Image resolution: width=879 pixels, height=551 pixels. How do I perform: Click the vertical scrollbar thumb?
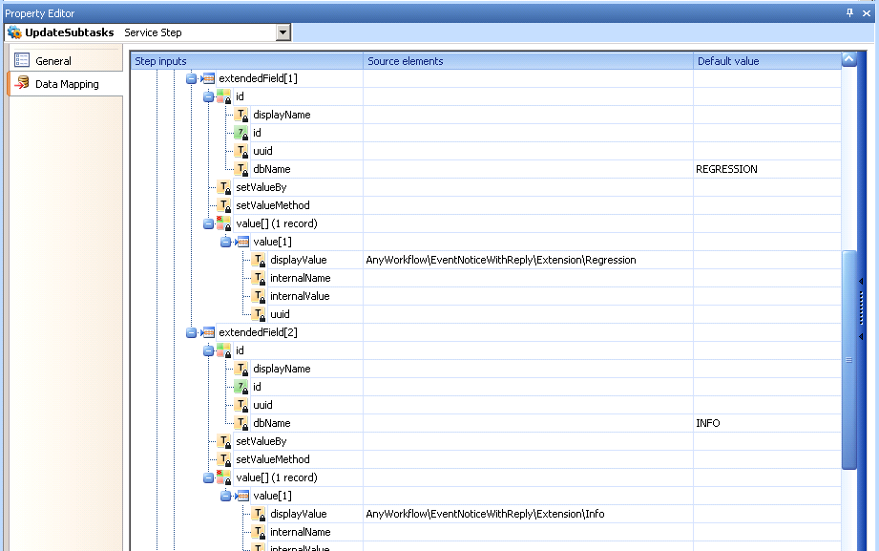pyautogui.click(x=848, y=359)
